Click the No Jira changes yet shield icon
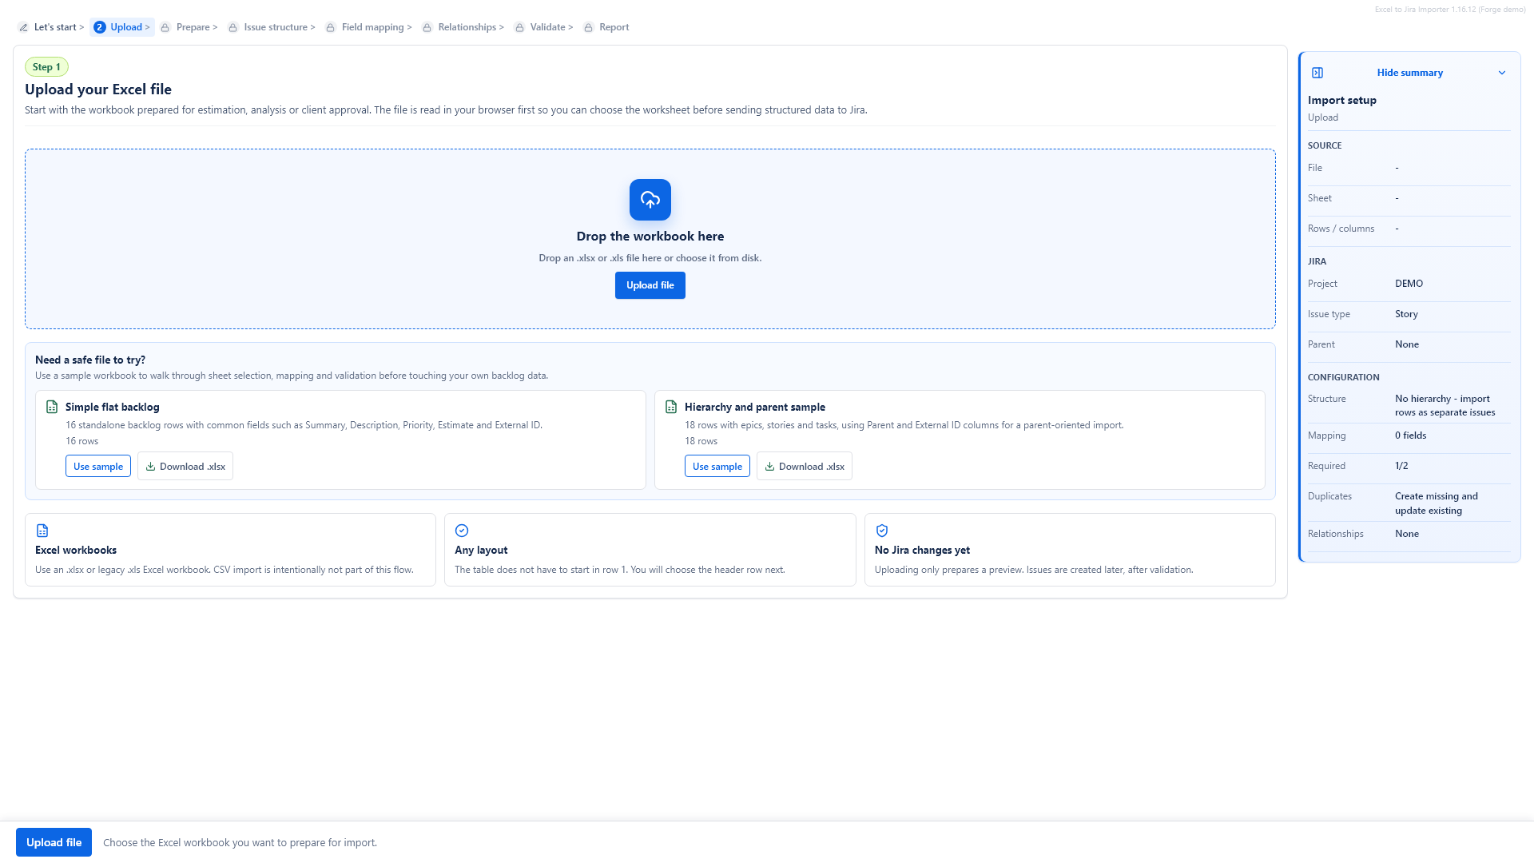The height and width of the screenshot is (863, 1534). coord(882,531)
